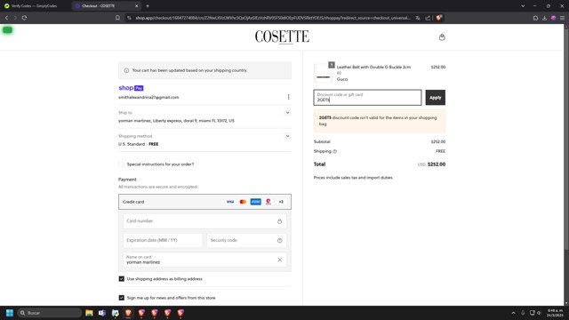Viewport: 569px width, 320px height.
Task: Uncheck Sign me up for news and offers
Action: [x=121, y=298]
